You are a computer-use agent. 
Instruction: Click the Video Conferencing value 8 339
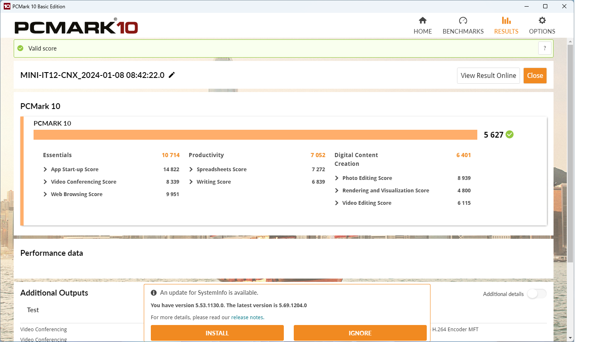pyautogui.click(x=173, y=182)
